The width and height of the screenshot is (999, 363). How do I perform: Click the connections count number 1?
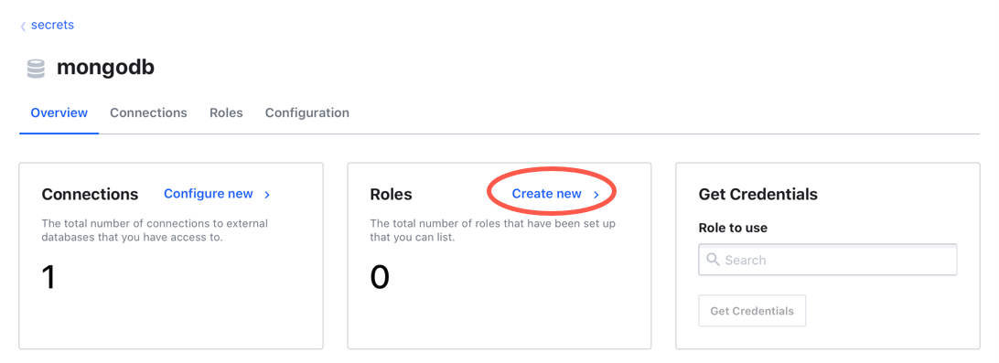[x=49, y=277]
